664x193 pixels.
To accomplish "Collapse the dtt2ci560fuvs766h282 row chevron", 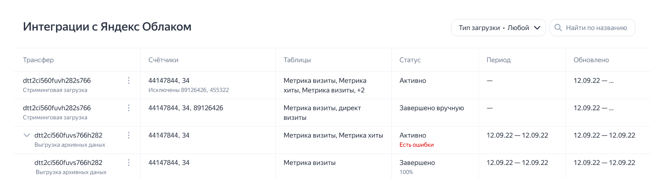I will (27, 135).
